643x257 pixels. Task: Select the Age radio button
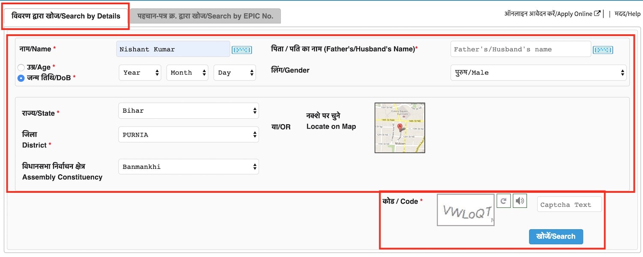(x=21, y=68)
